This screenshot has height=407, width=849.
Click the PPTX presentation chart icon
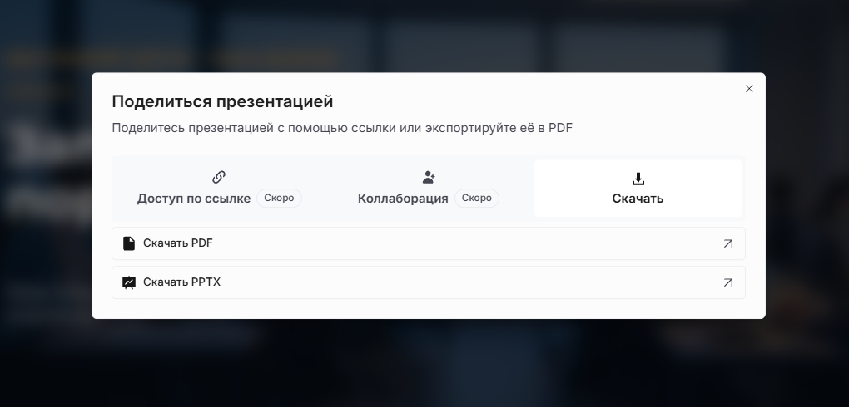coord(129,282)
